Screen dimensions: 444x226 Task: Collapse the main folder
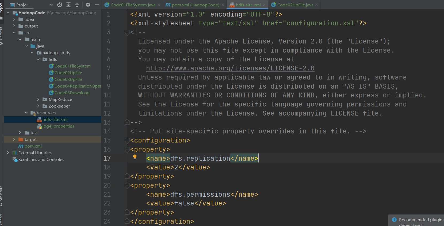point(20,39)
